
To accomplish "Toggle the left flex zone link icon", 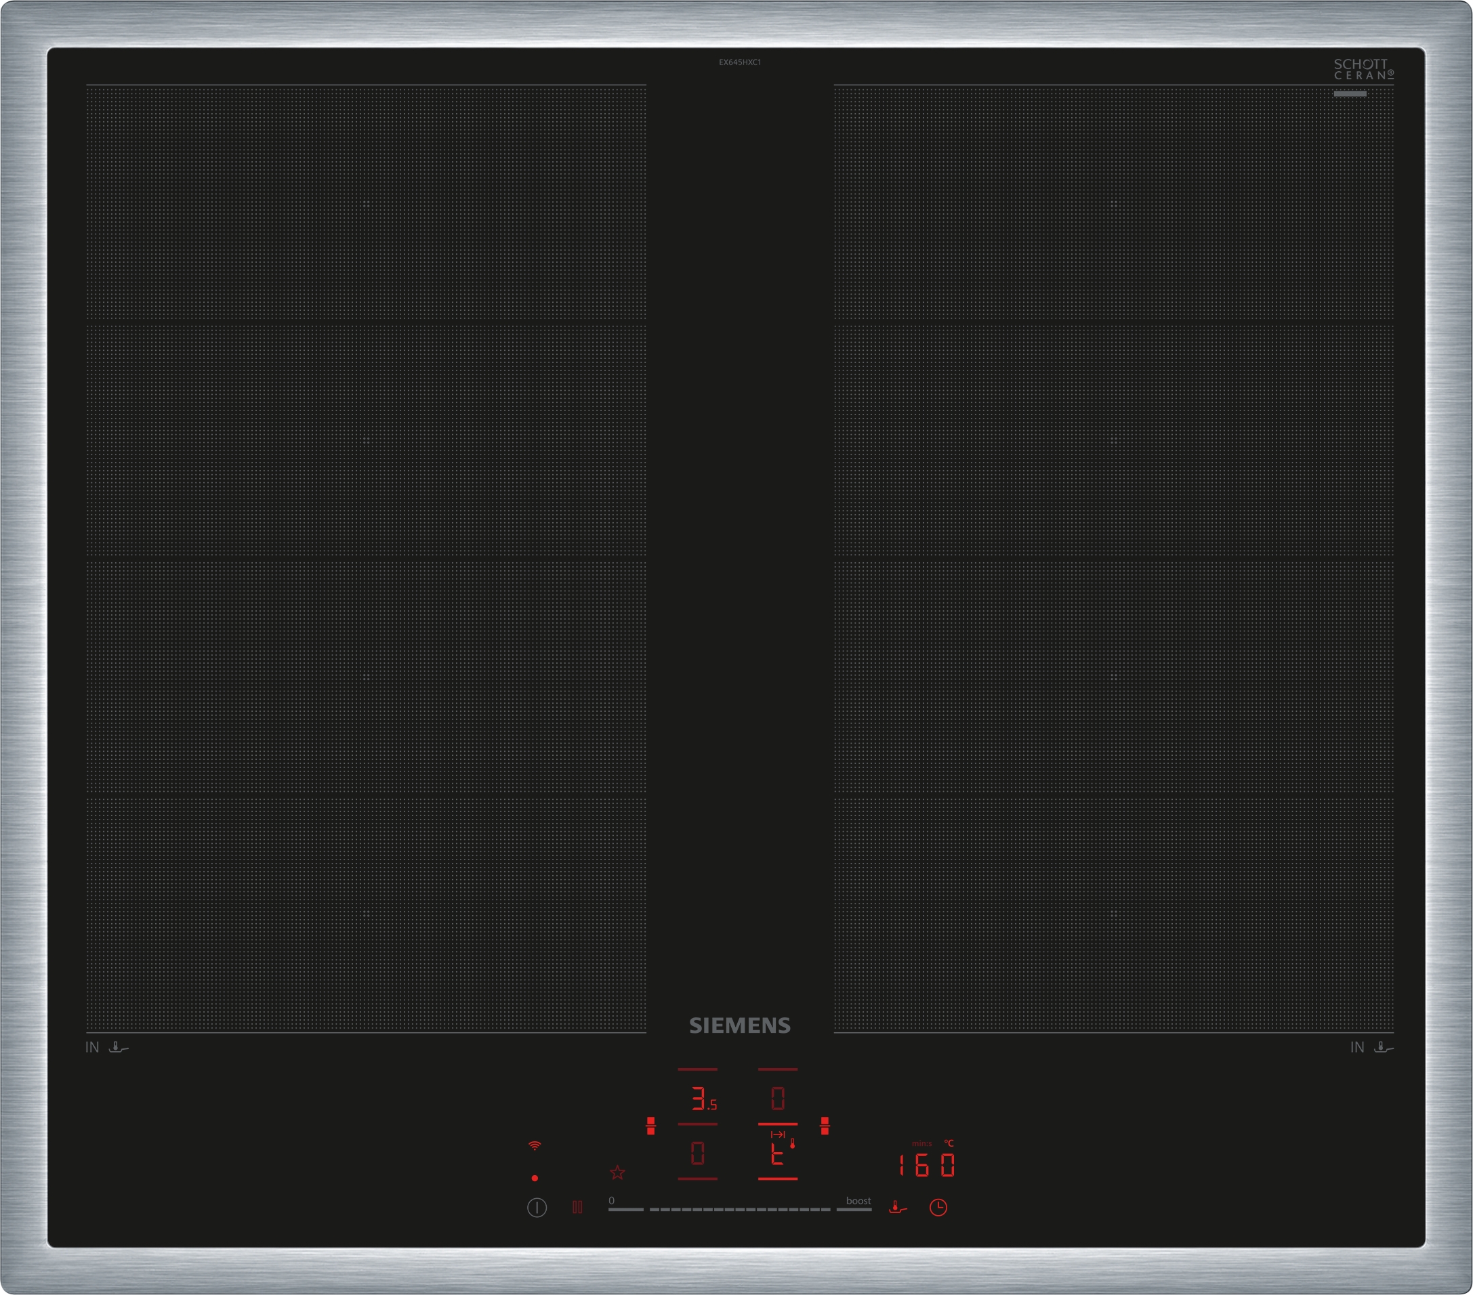I will [x=650, y=1126].
